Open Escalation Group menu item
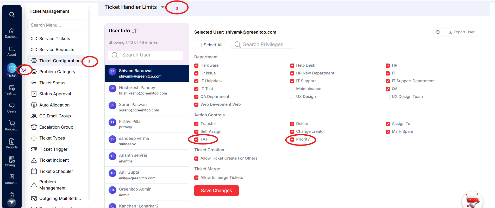This screenshot has height=208, width=495. pyautogui.click(x=56, y=127)
